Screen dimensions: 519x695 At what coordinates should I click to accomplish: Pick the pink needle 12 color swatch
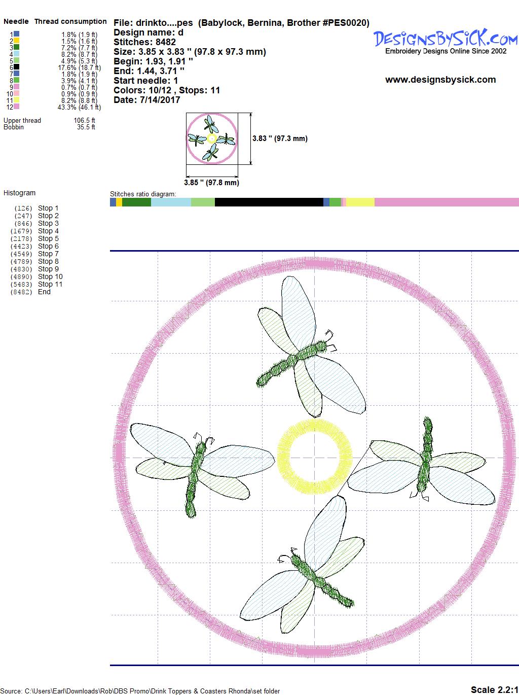(17, 107)
